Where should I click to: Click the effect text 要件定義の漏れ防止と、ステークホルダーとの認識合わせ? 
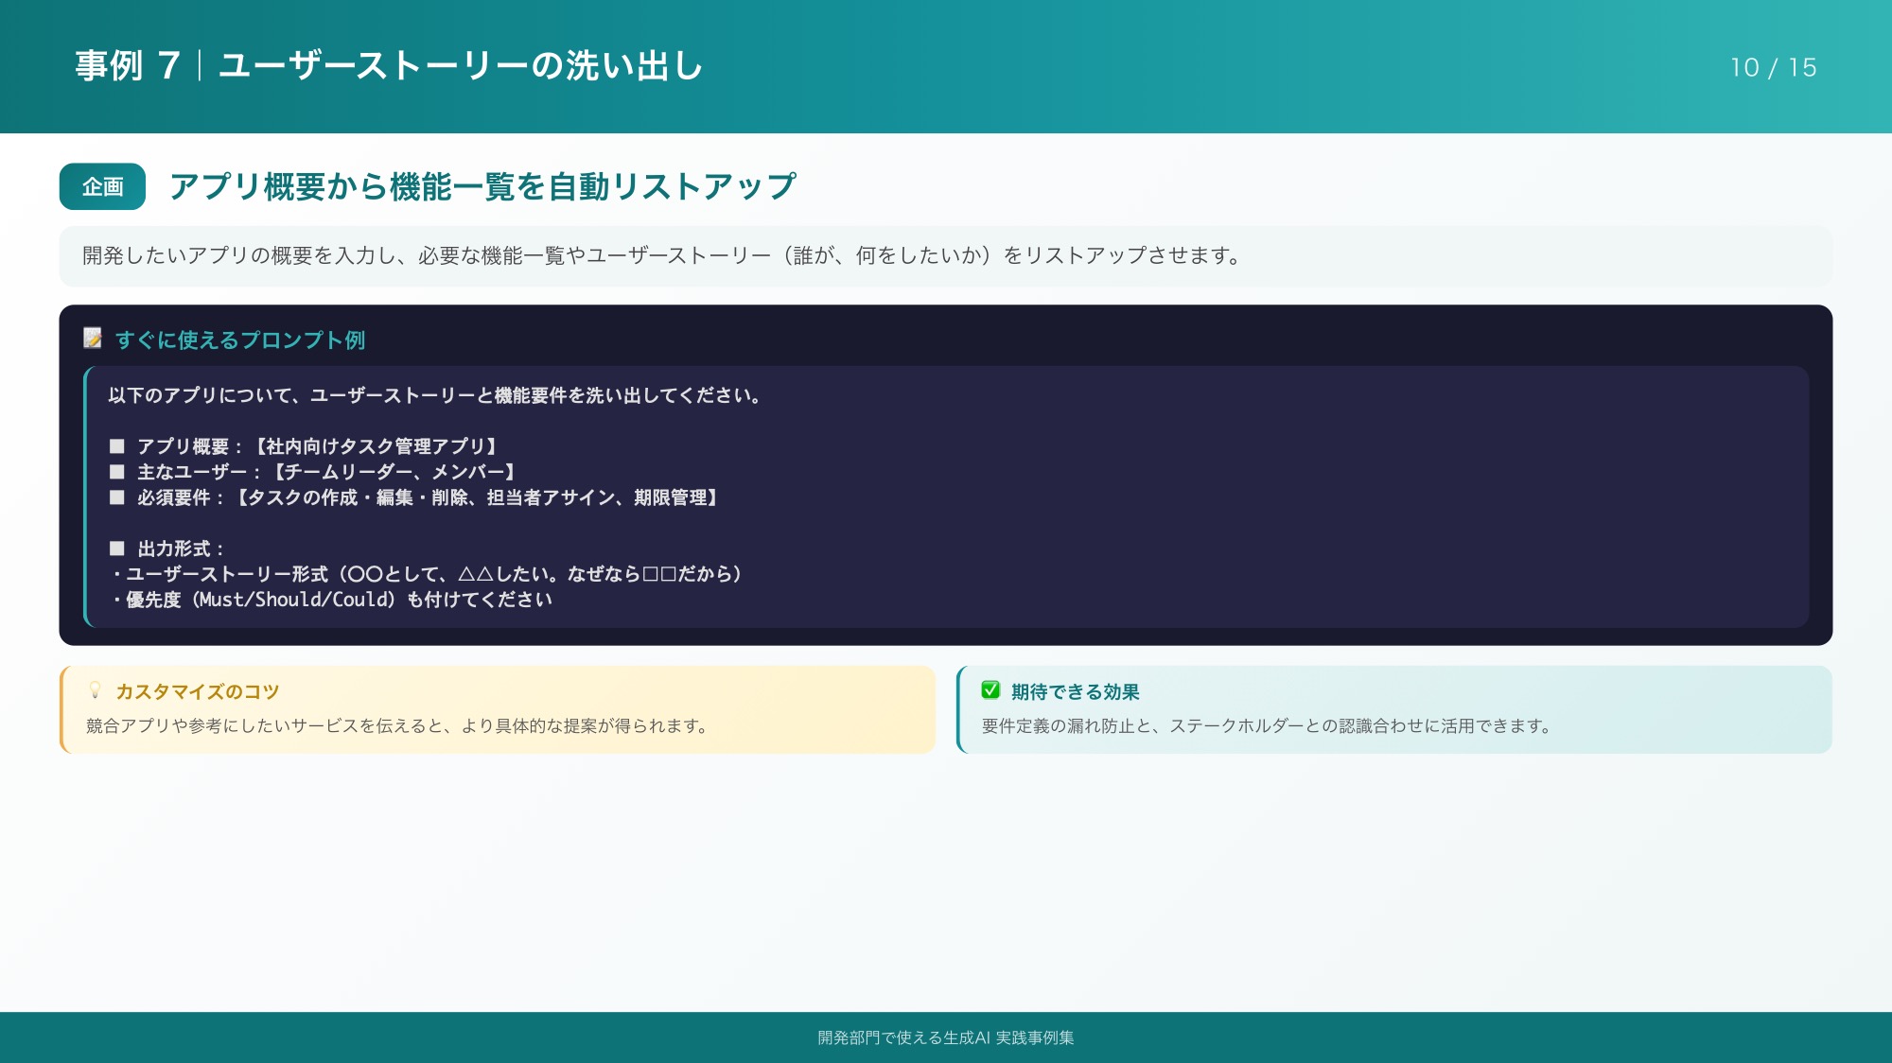(1268, 726)
